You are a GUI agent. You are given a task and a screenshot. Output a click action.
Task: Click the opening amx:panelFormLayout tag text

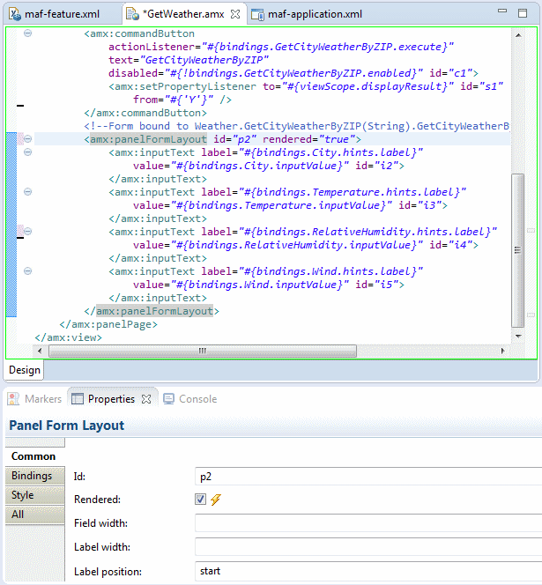pyautogui.click(x=148, y=139)
